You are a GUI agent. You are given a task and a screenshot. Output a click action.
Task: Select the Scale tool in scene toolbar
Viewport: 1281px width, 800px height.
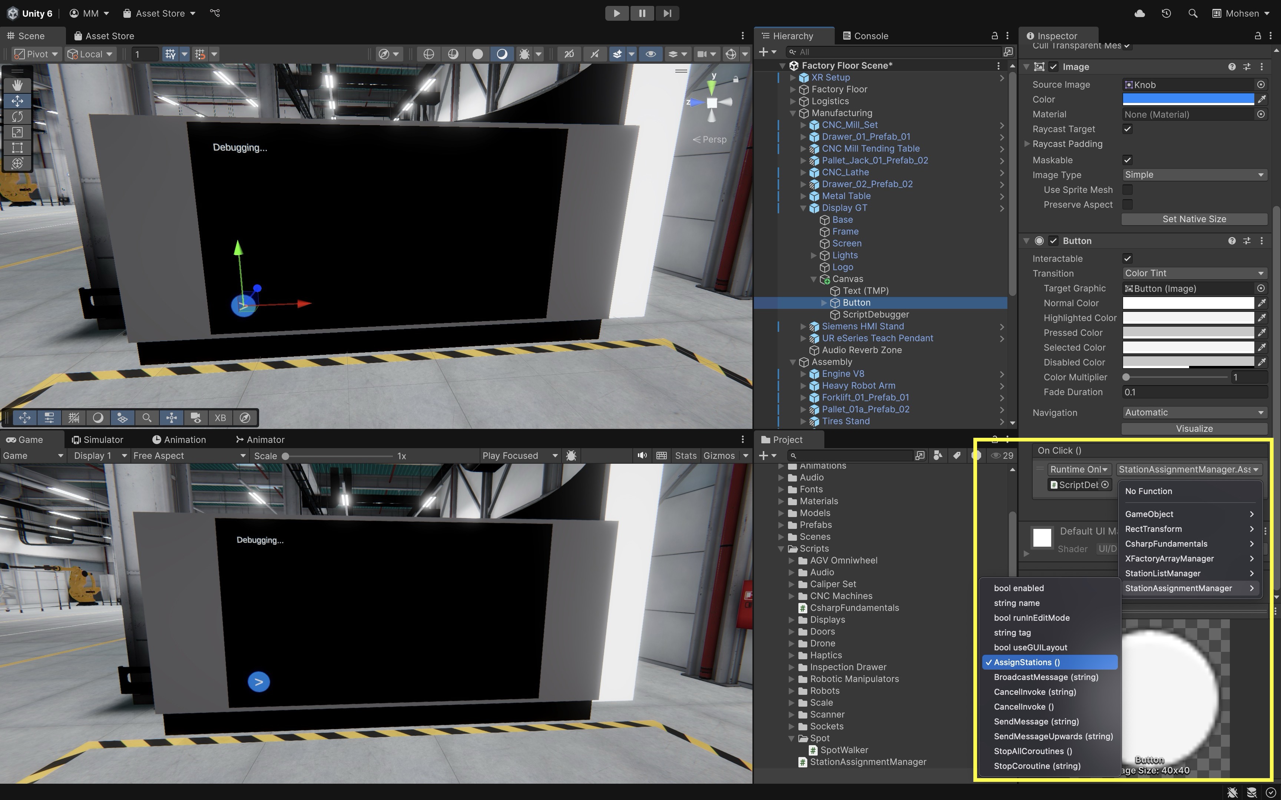pyautogui.click(x=17, y=132)
